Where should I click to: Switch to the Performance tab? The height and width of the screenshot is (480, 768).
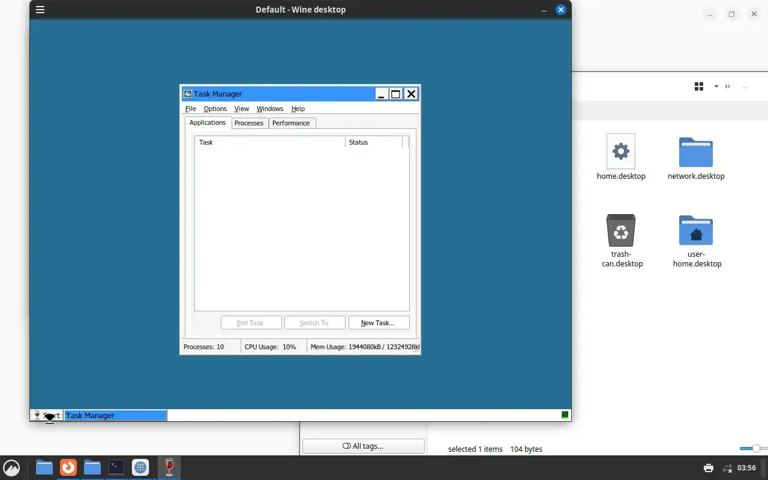[291, 123]
